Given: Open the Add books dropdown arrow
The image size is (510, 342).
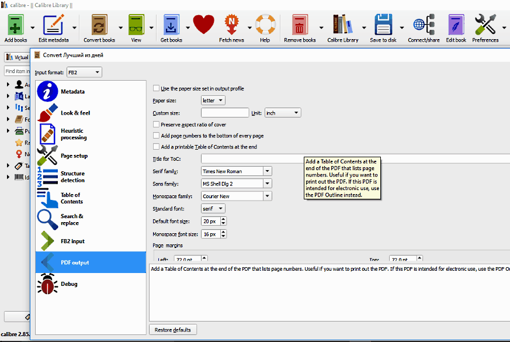Looking at the screenshot, I should [x=32, y=27].
